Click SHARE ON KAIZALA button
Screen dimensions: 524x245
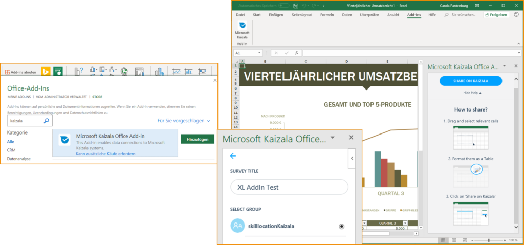pos(471,81)
